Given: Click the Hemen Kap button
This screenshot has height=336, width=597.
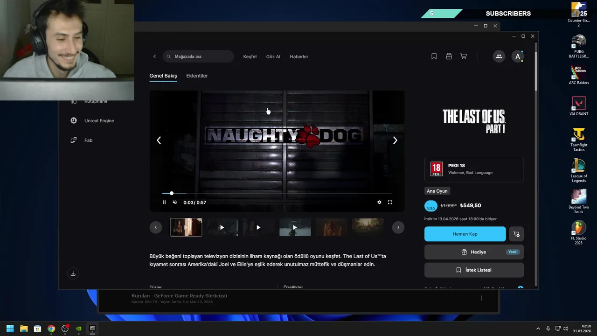Looking at the screenshot, I should (465, 234).
